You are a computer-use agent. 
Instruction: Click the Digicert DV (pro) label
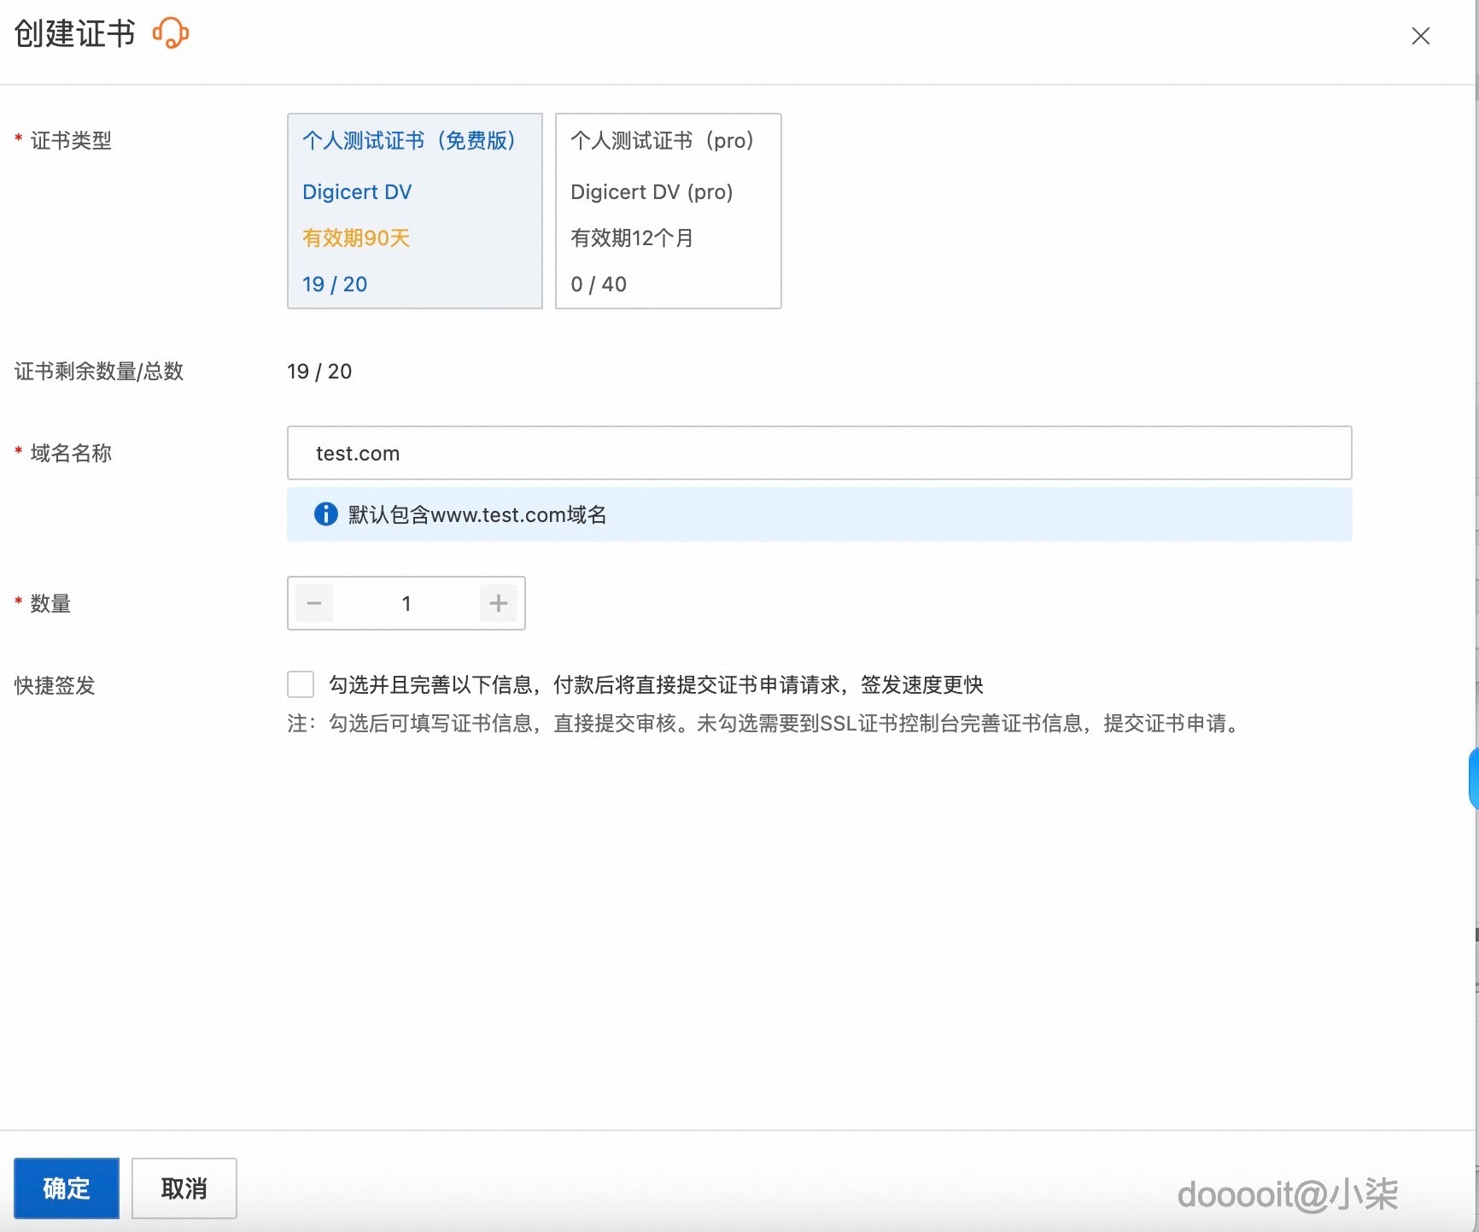point(652,191)
